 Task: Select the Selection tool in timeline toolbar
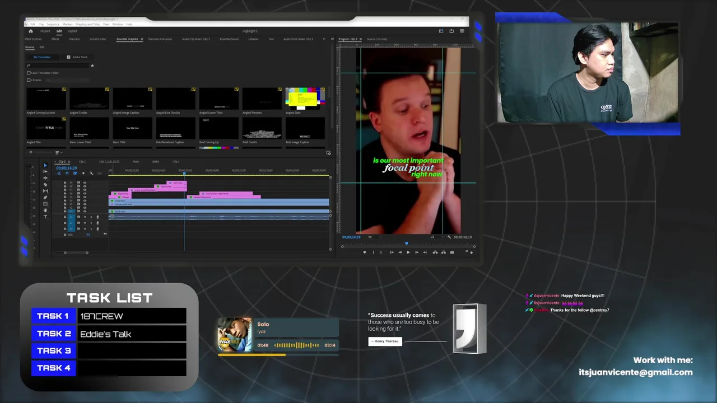pos(45,165)
